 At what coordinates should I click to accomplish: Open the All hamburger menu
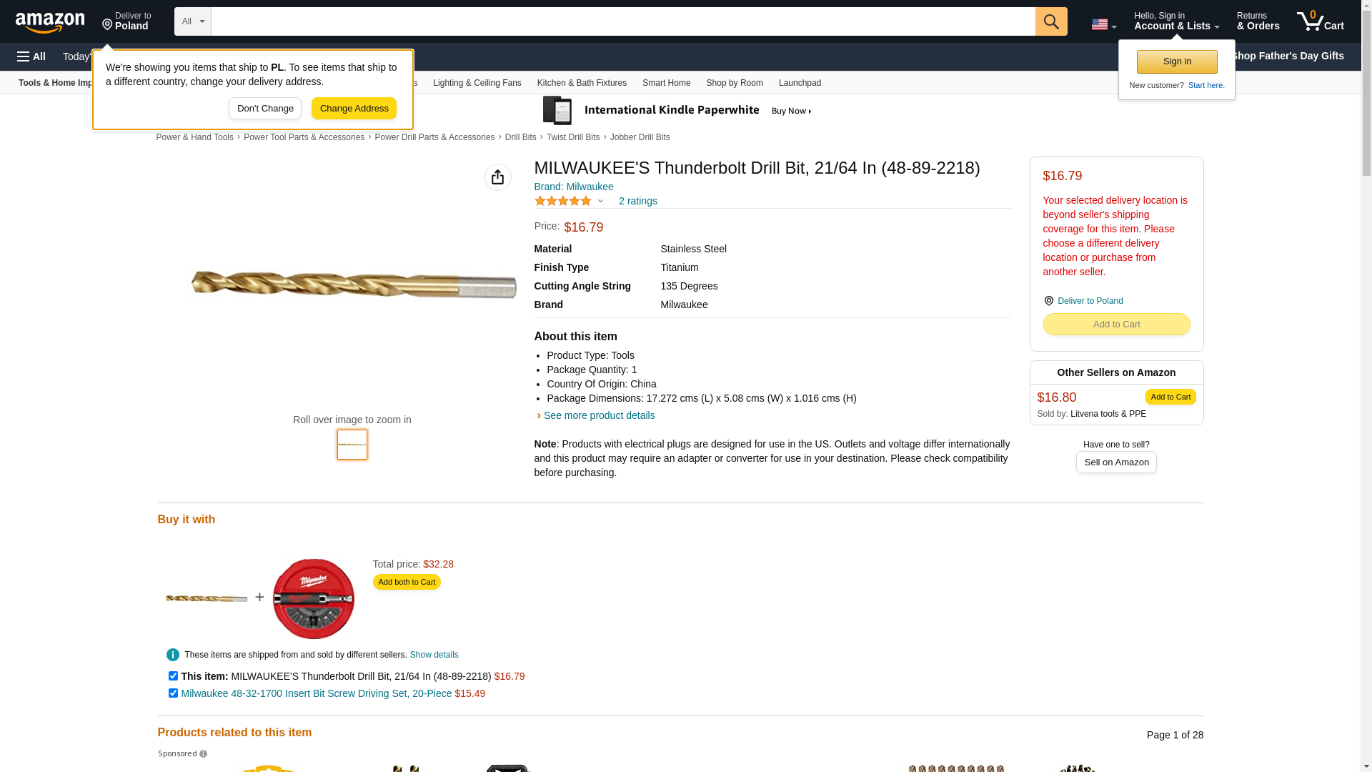(31, 56)
